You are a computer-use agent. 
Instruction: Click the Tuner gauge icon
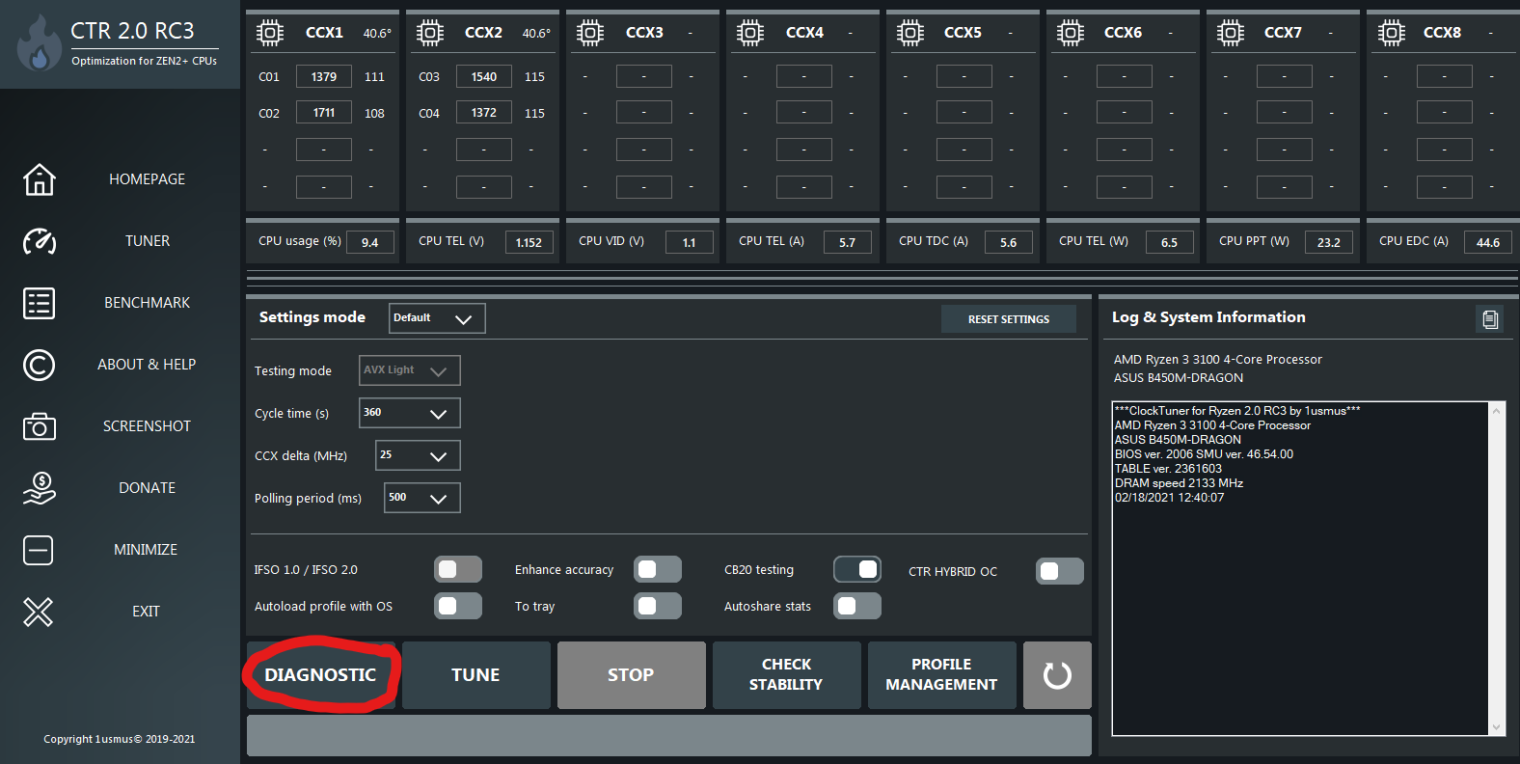coord(40,241)
